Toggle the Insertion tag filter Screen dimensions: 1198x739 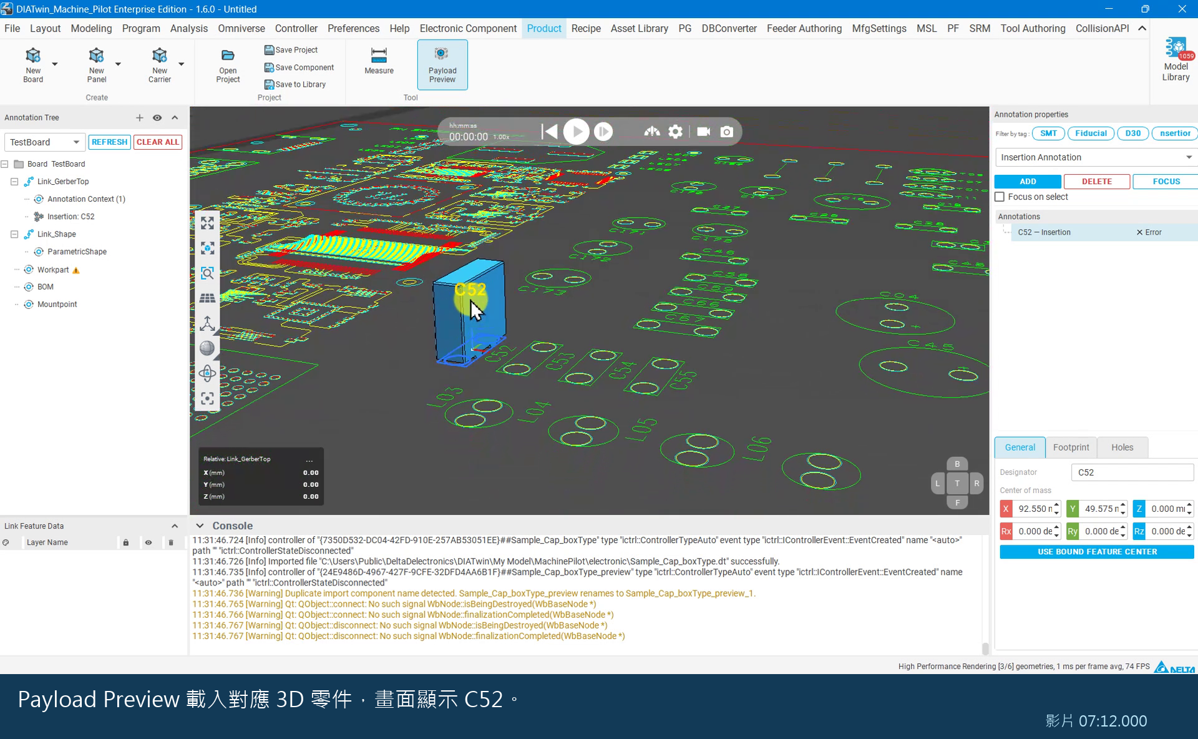click(1175, 134)
